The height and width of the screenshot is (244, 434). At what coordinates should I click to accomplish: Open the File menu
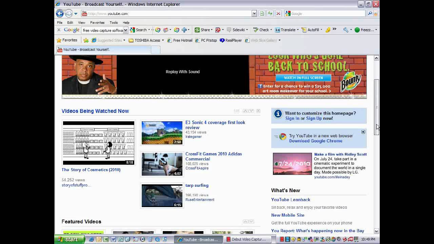tap(60, 22)
